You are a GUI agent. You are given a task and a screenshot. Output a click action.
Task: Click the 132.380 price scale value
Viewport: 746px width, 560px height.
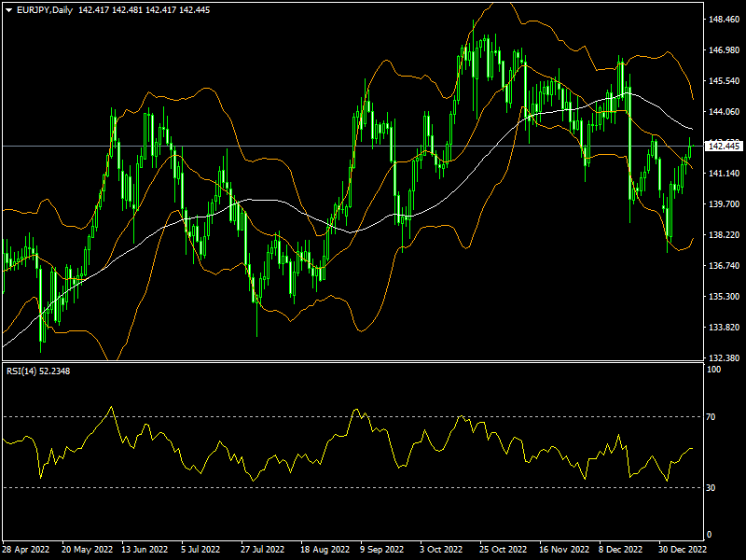point(725,358)
